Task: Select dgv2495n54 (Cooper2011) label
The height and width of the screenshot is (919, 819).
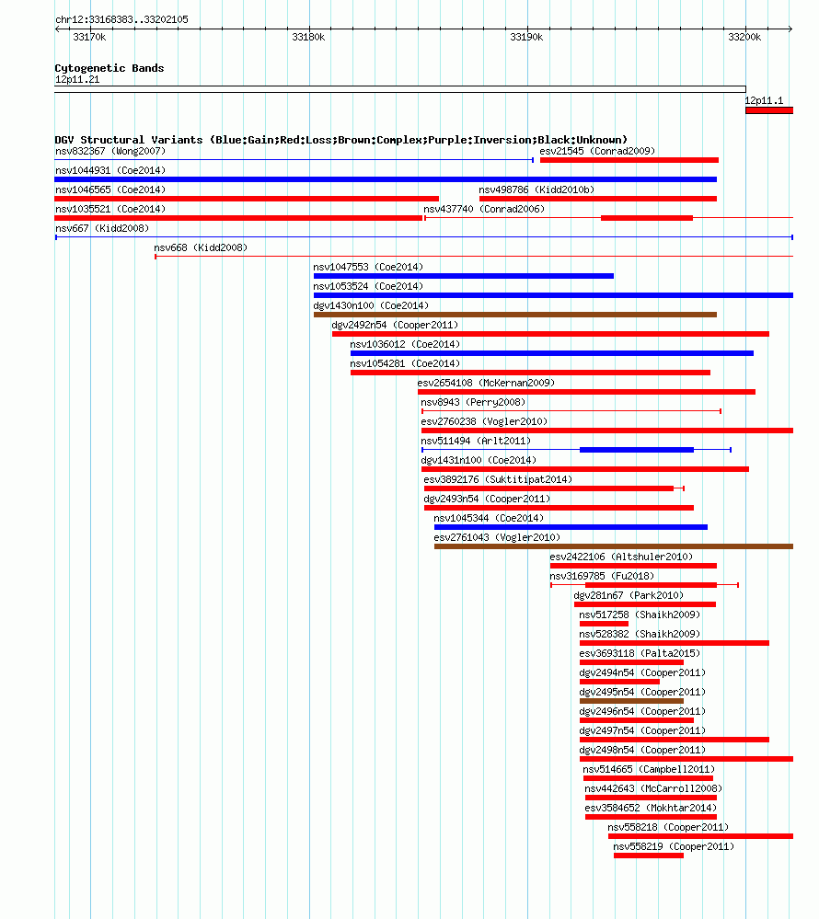Action: tap(642, 693)
